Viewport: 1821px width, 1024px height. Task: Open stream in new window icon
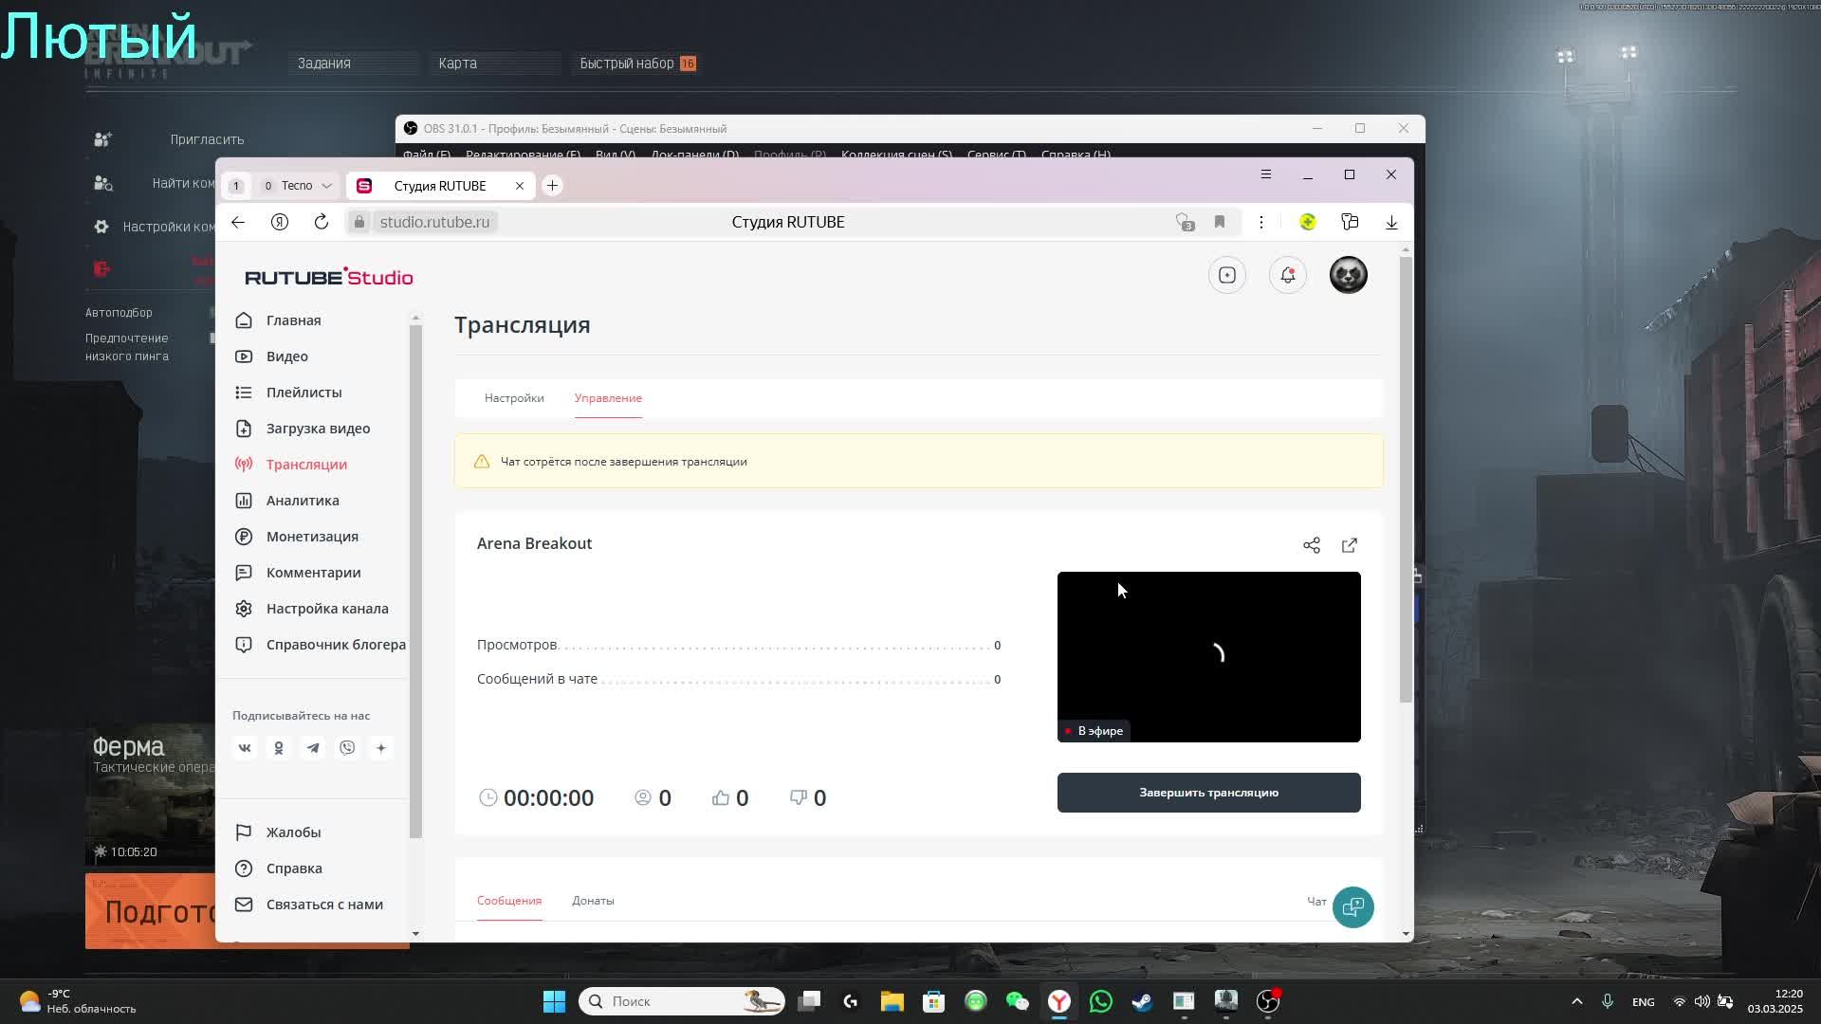pyautogui.click(x=1350, y=545)
